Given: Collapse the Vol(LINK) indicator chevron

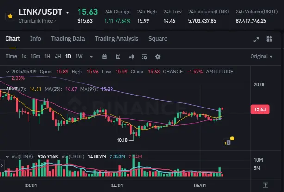Looking at the screenshot, I should click(x=7, y=156).
